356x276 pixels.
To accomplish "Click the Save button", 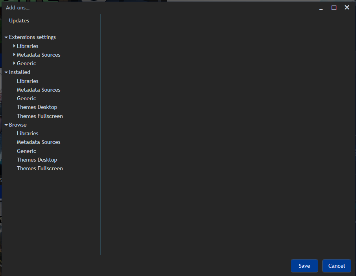I will 304,266.
